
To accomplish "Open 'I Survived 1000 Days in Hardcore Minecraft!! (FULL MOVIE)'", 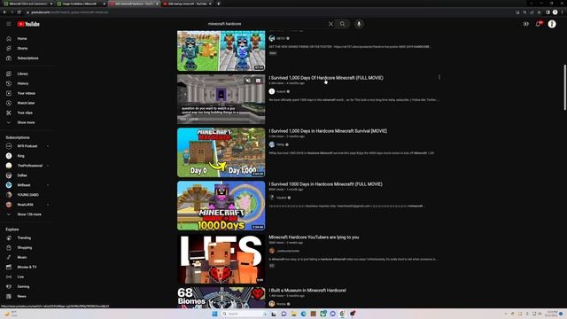I will coord(325,184).
